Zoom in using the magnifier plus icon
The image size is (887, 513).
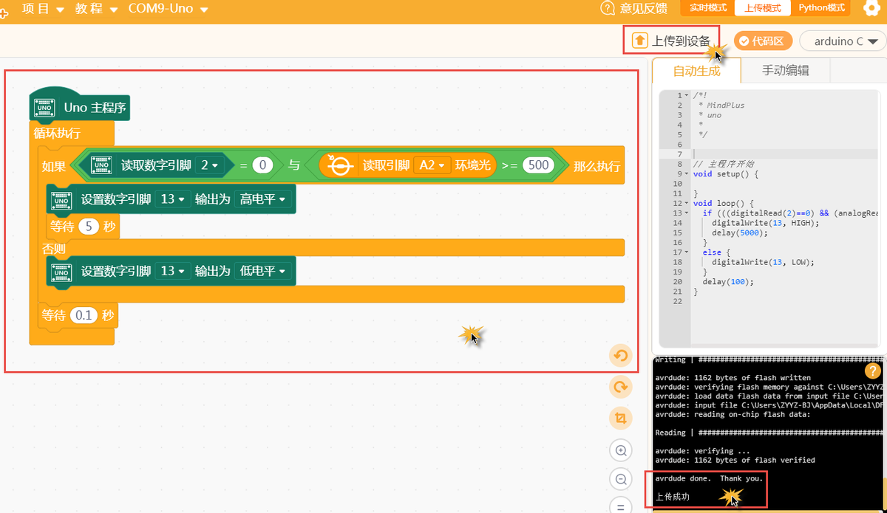[620, 450]
